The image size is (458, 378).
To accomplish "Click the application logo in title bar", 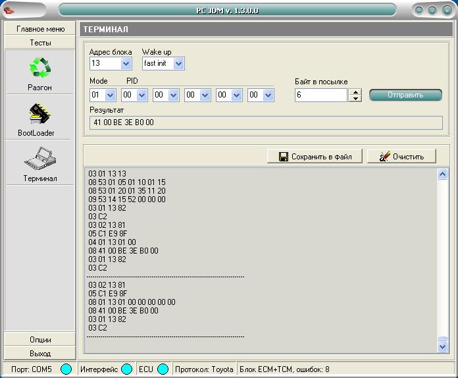I will pyautogui.click(x=9, y=10).
